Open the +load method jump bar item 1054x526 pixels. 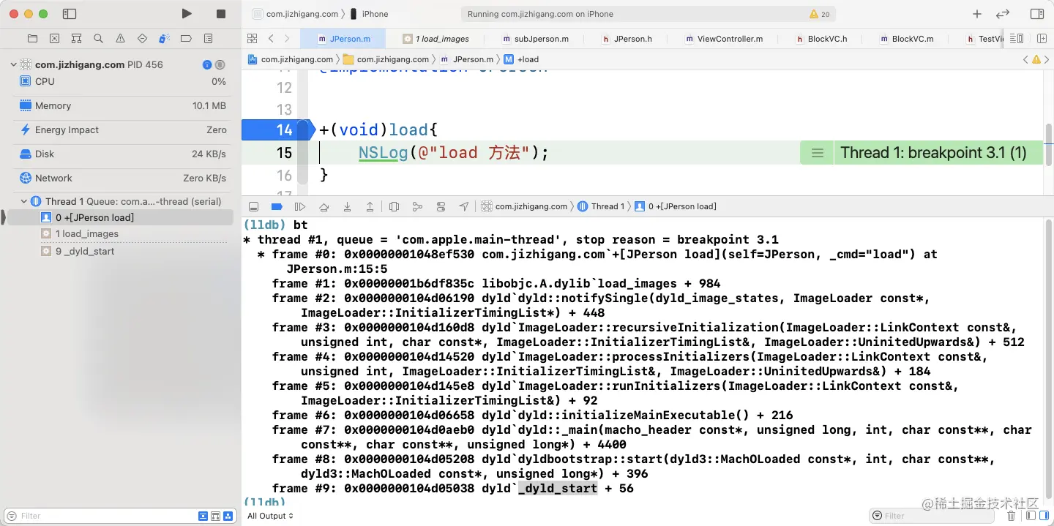(x=521, y=59)
